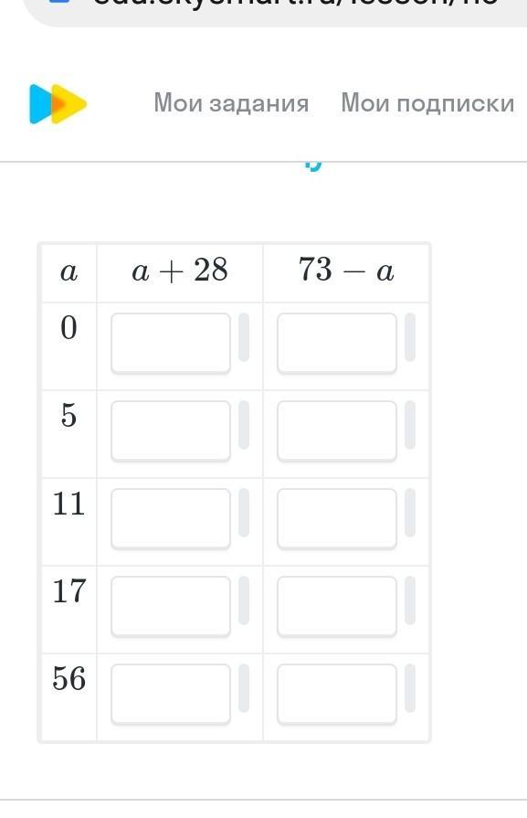Click the a + 28 input for a = 11

[x=171, y=518]
